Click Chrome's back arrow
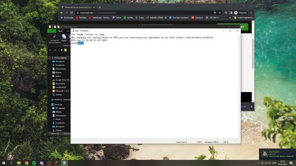The image size is (296, 166). (62, 13)
